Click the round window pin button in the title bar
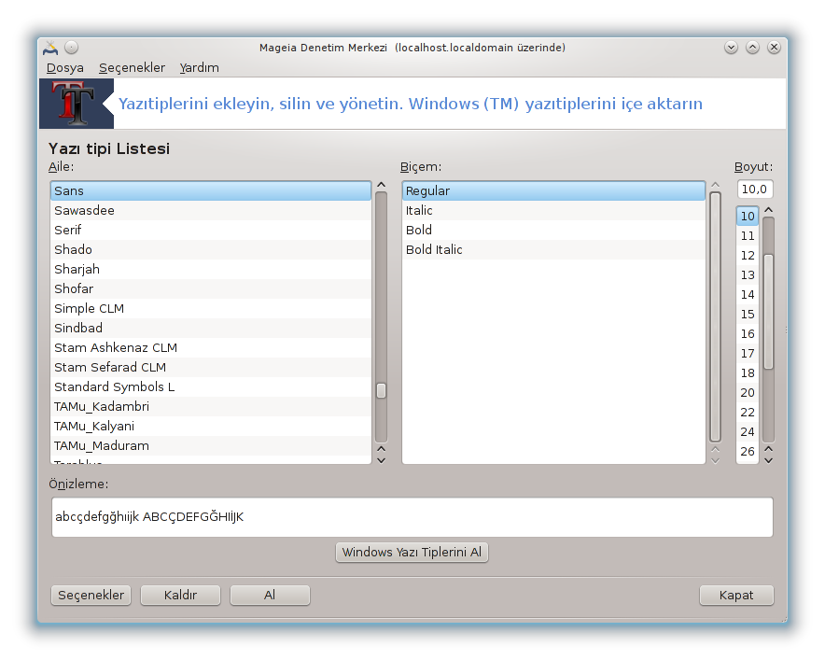825x660 pixels. coord(72,48)
